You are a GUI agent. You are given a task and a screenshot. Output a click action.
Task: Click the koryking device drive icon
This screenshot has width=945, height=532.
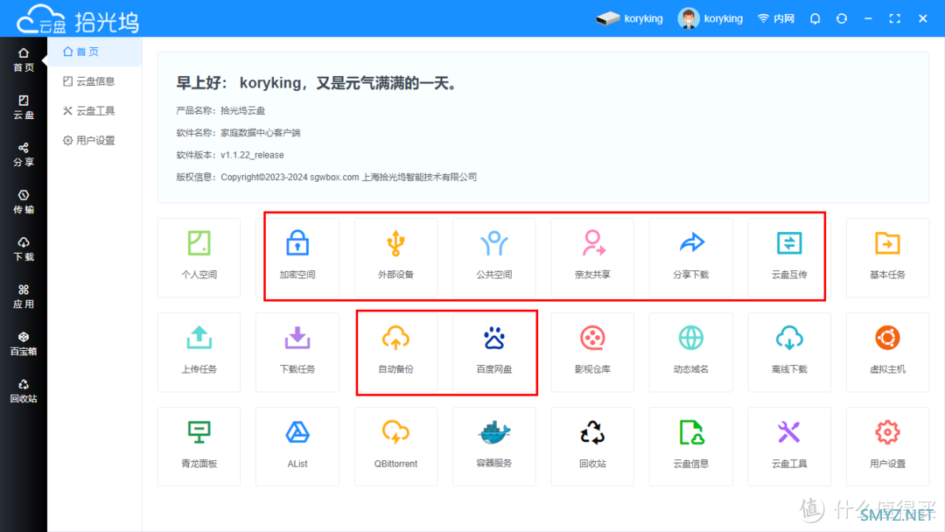pos(607,18)
